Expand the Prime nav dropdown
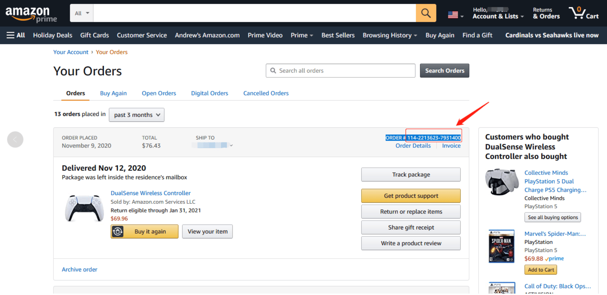 [x=302, y=35]
